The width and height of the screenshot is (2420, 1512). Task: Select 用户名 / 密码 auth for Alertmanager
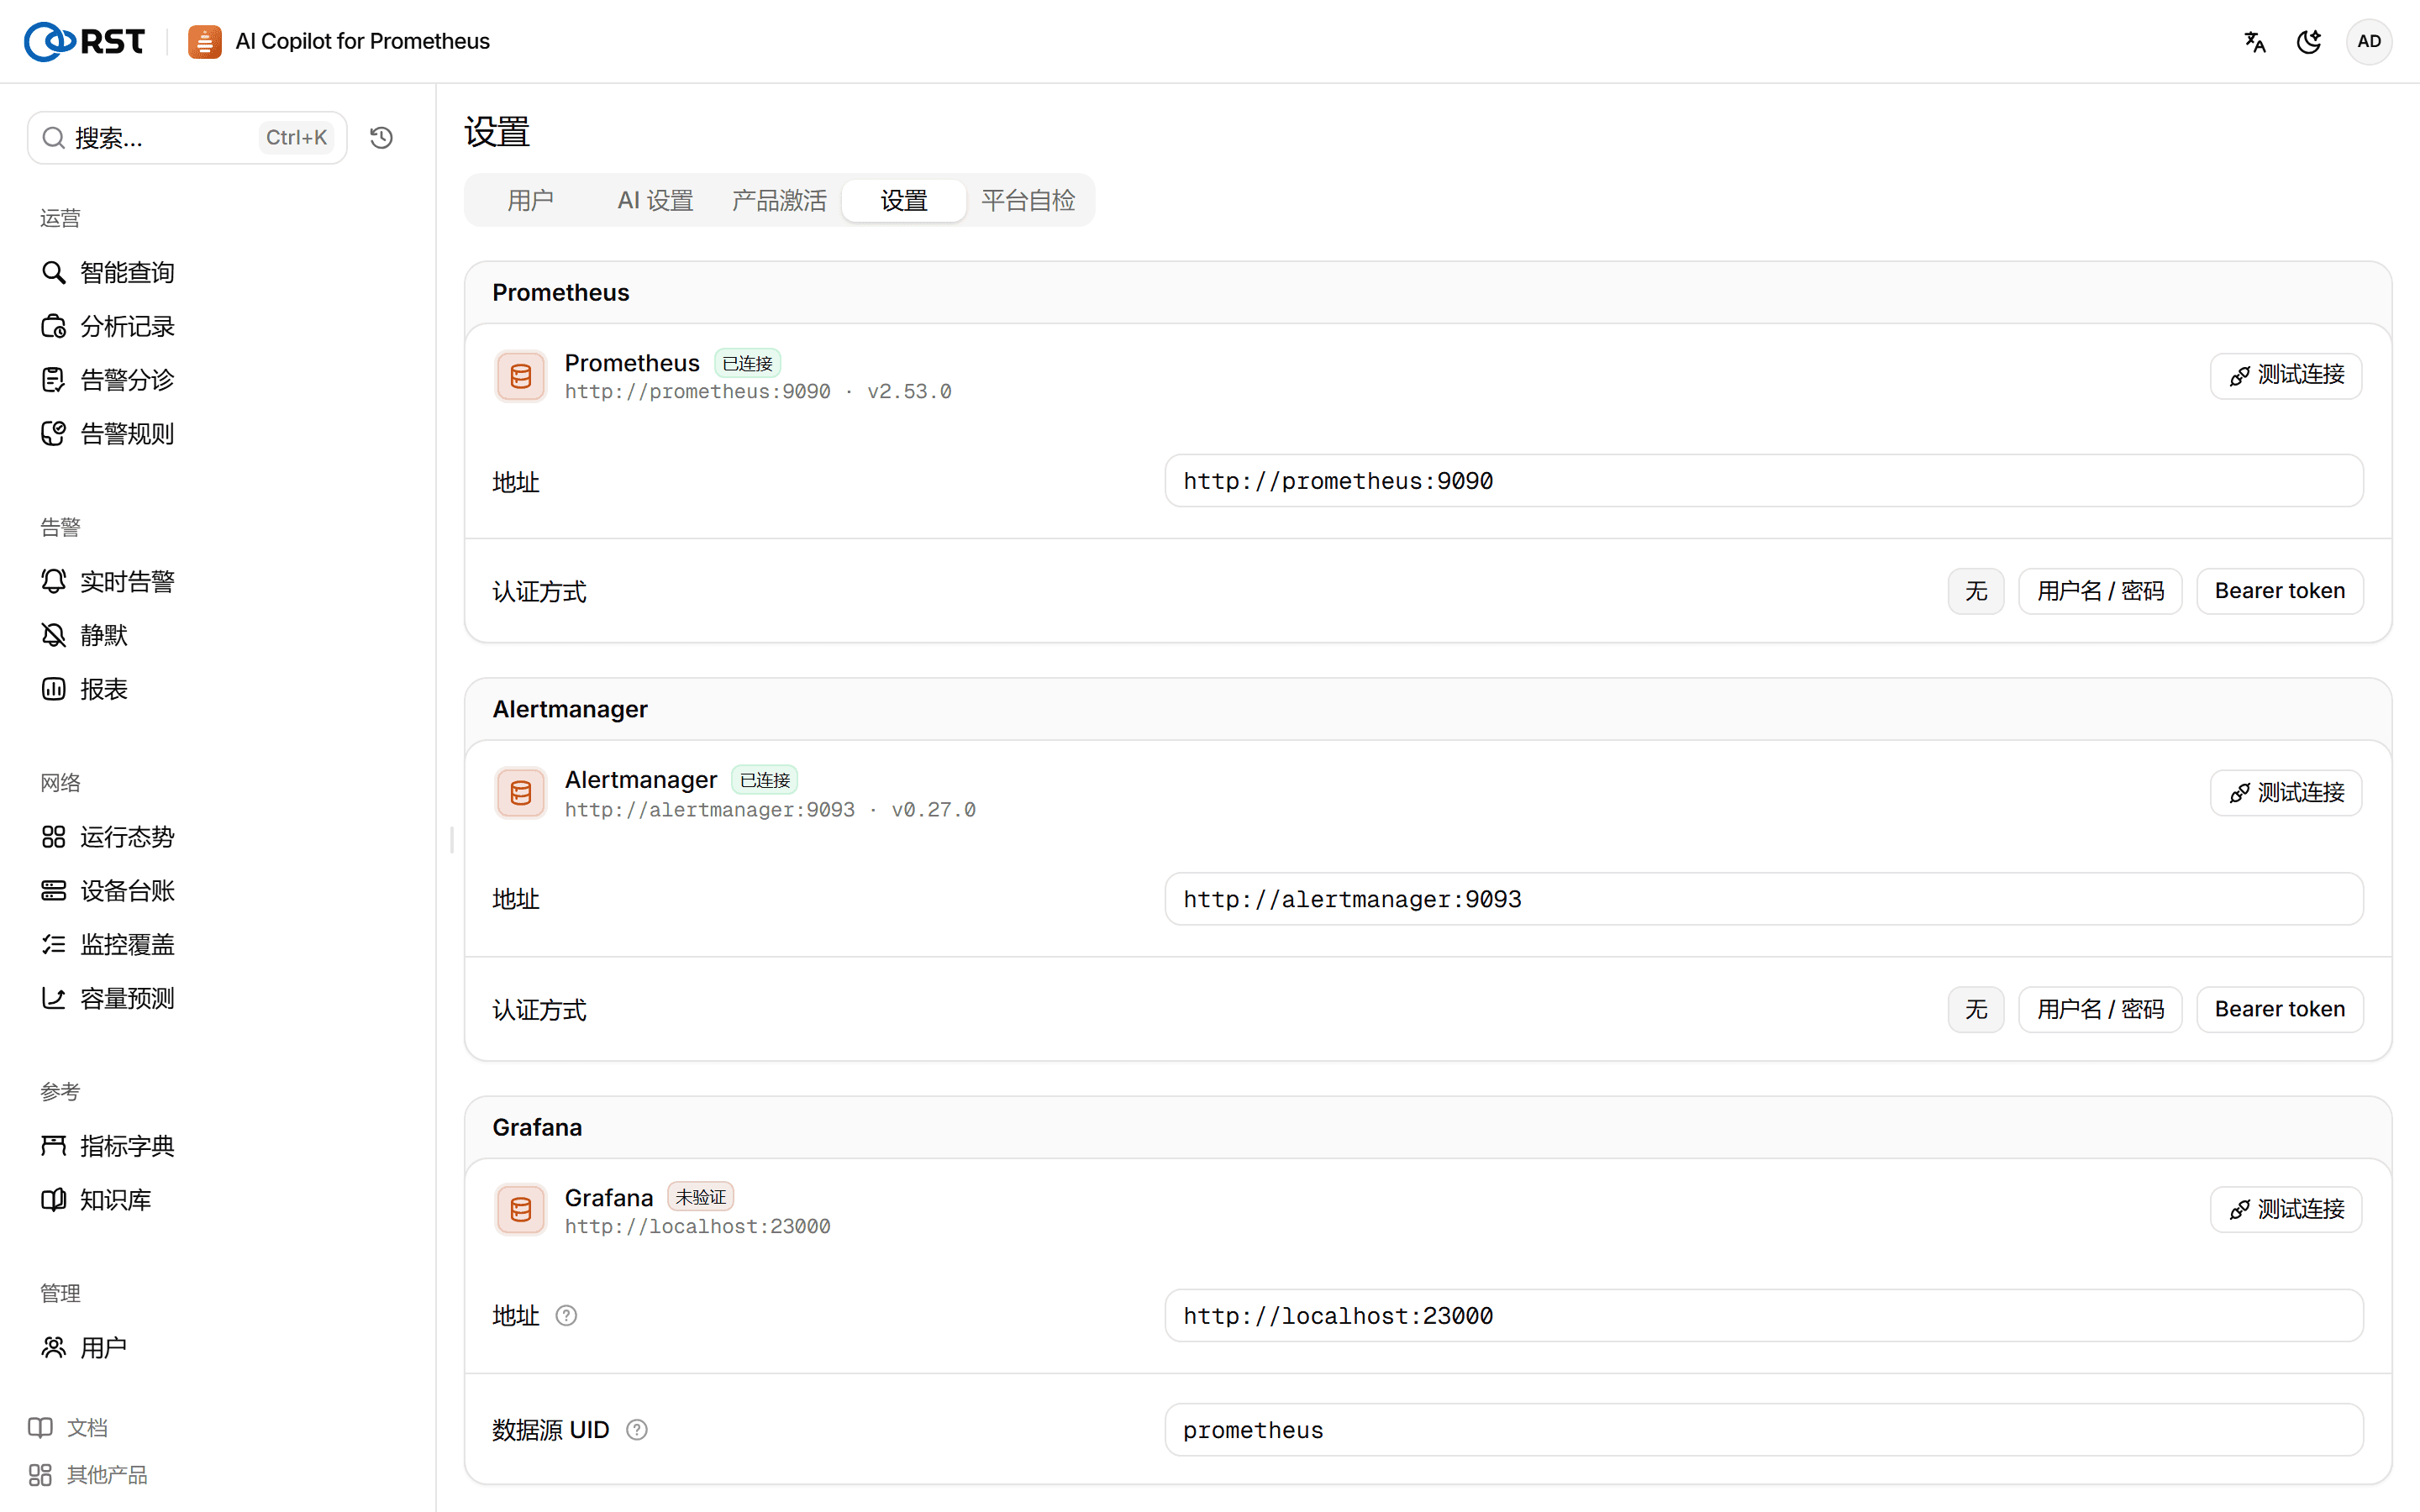2100,1009
